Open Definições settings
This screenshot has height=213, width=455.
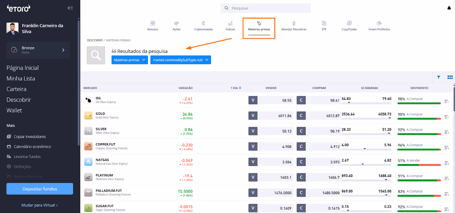click(19, 167)
